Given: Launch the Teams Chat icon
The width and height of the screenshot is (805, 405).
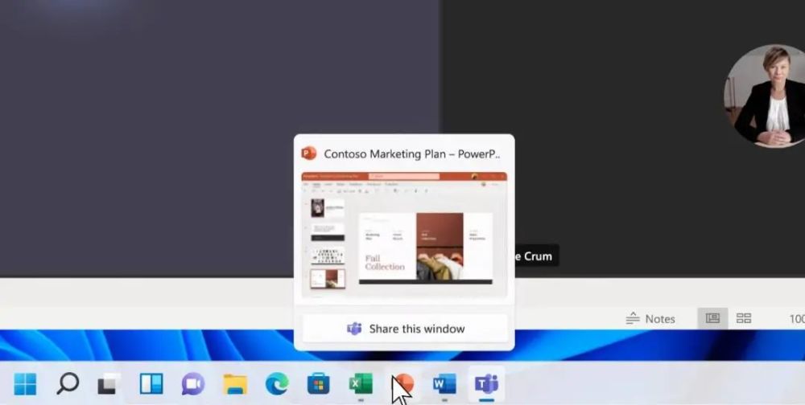Looking at the screenshot, I should tap(193, 383).
